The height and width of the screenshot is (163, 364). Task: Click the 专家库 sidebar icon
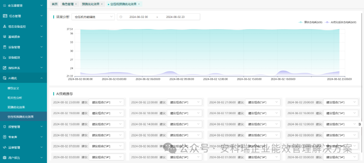(4, 137)
